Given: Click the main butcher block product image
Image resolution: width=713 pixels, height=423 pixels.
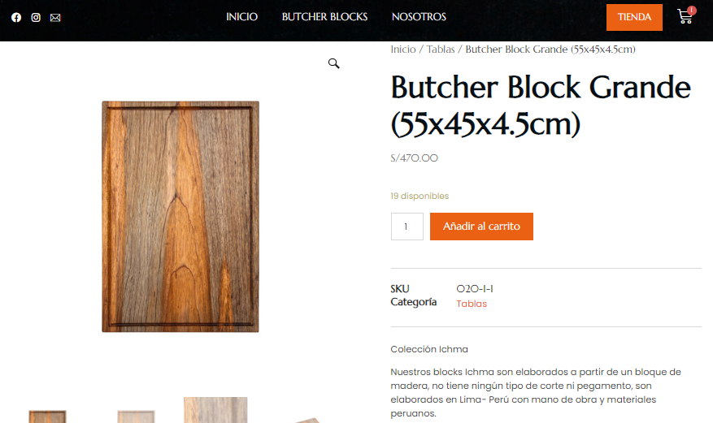Looking at the screenshot, I should pyautogui.click(x=180, y=217).
